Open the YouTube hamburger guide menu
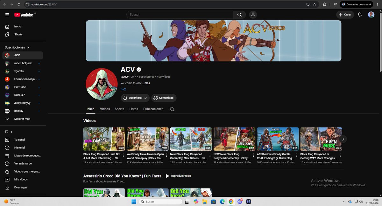 pos(7,15)
